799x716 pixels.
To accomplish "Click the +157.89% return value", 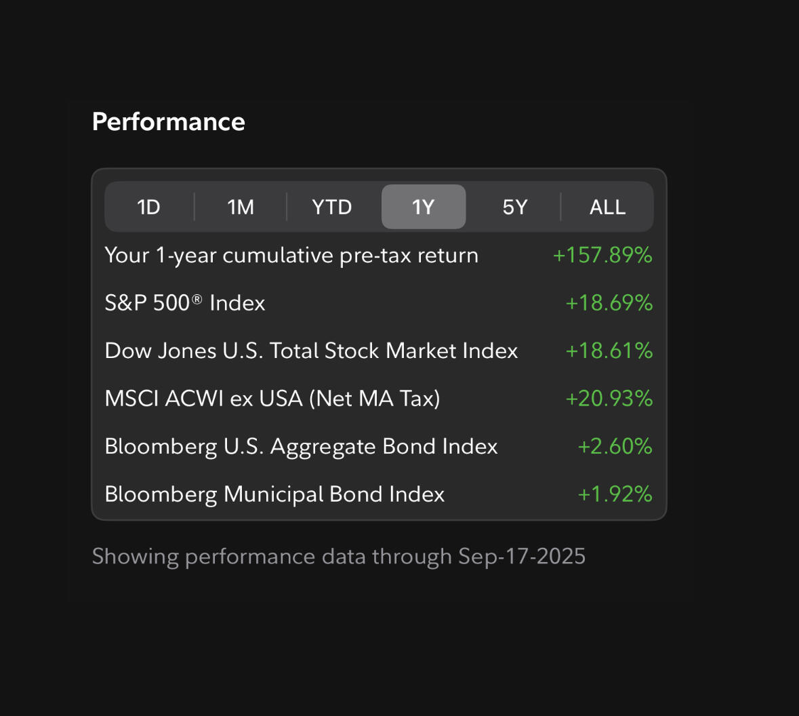I will click(x=602, y=256).
